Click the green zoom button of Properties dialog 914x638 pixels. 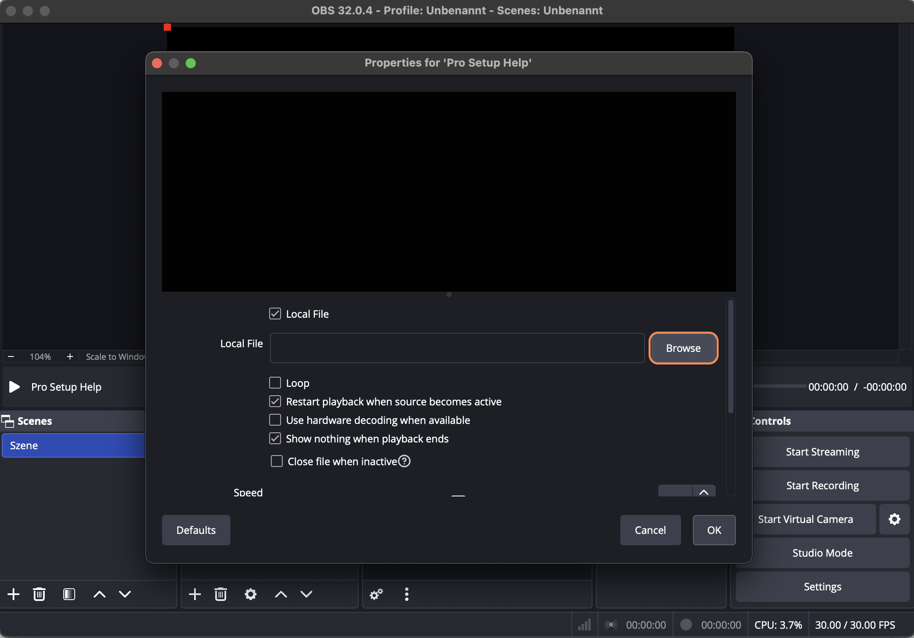click(x=191, y=63)
